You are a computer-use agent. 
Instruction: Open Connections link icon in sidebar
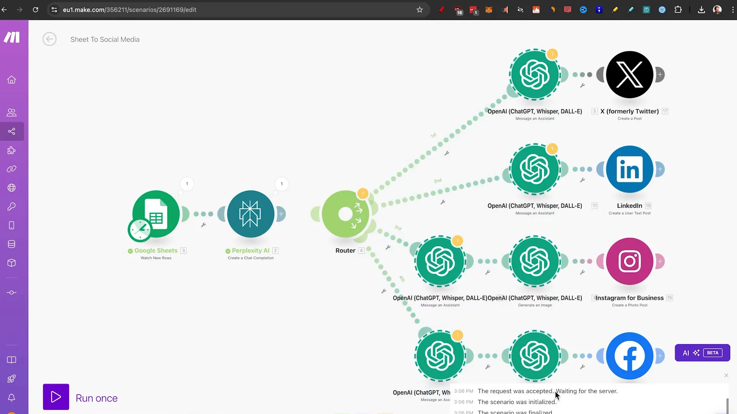12,169
